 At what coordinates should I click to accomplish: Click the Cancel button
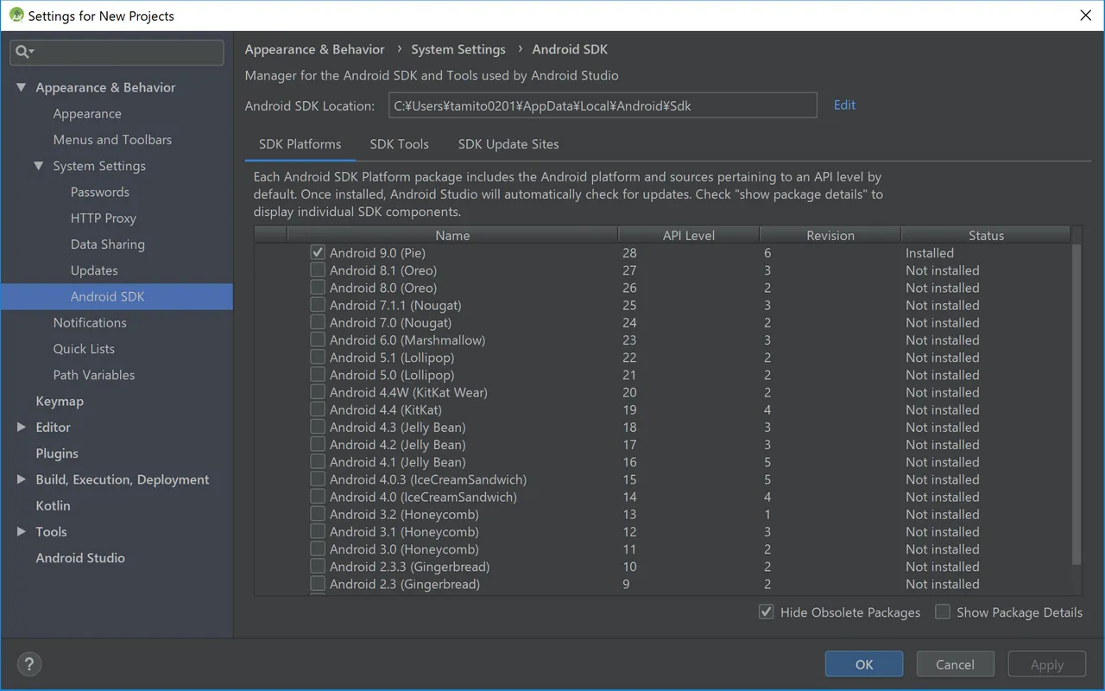(955, 664)
